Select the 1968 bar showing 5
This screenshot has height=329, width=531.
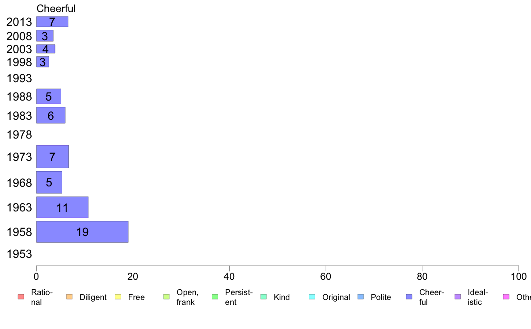click(x=49, y=182)
